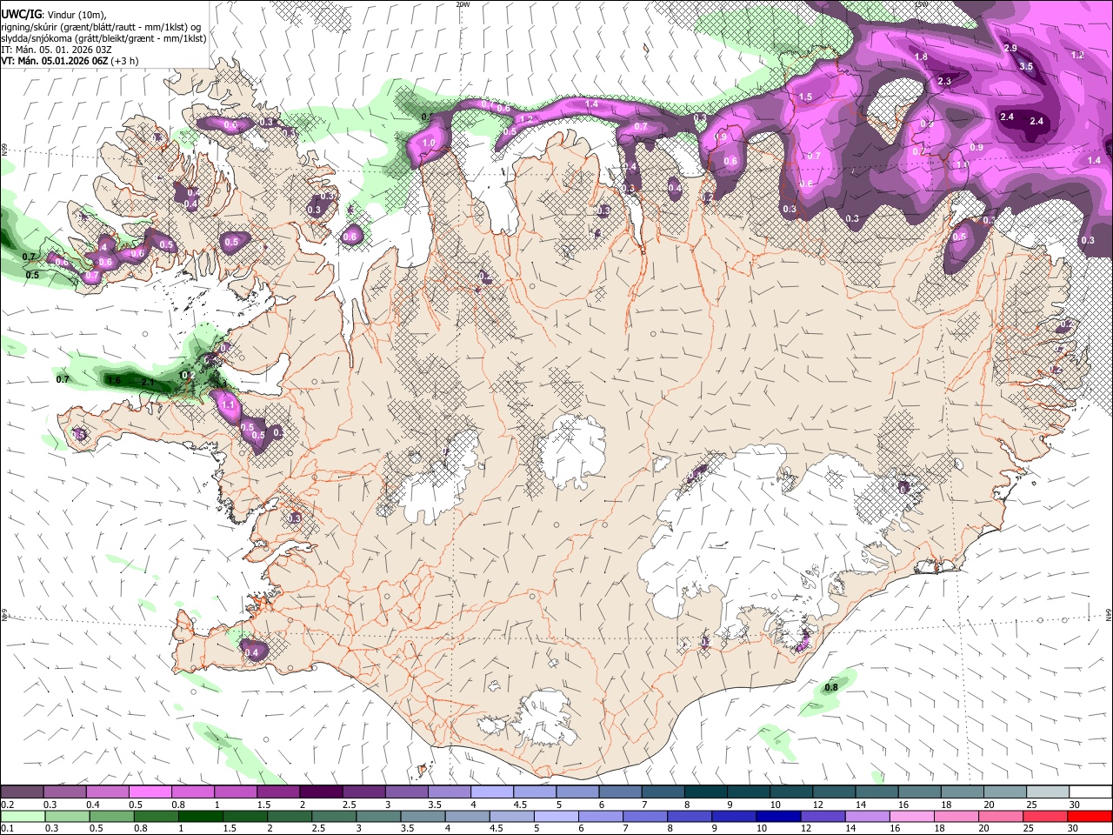Image resolution: width=1113 pixels, height=835 pixels.
Task: Click the '64N' latitude label at right edge
Action: 1109,613
